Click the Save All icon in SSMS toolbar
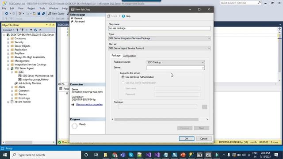This screenshot has height=159, width=283. point(43,14)
